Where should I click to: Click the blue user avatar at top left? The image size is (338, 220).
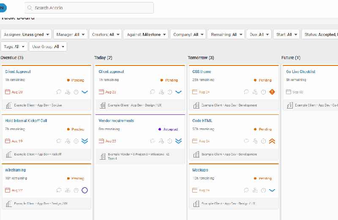point(3,8)
